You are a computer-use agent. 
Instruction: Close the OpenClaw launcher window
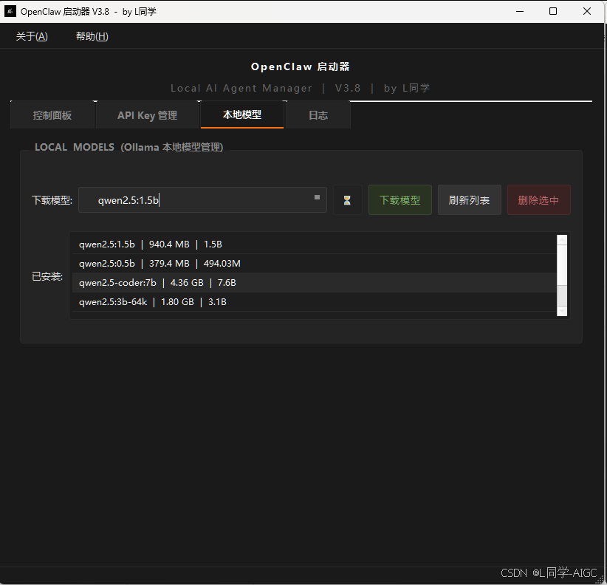pos(587,11)
